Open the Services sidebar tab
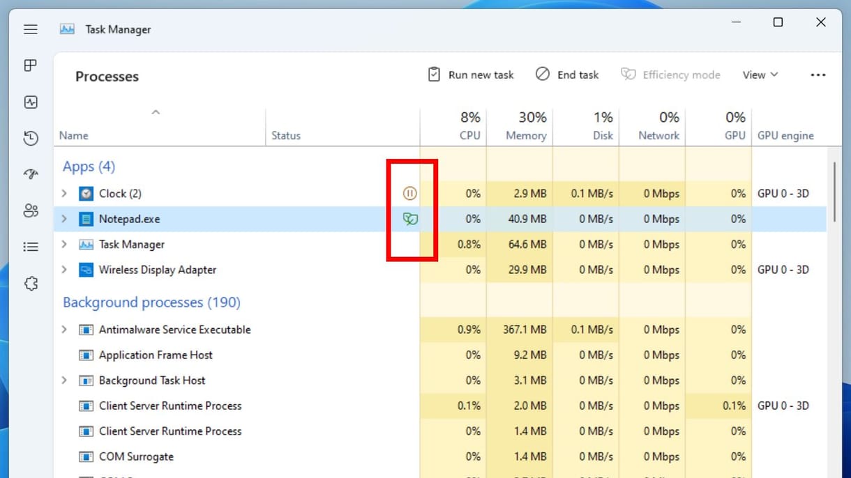 tap(30, 284)
